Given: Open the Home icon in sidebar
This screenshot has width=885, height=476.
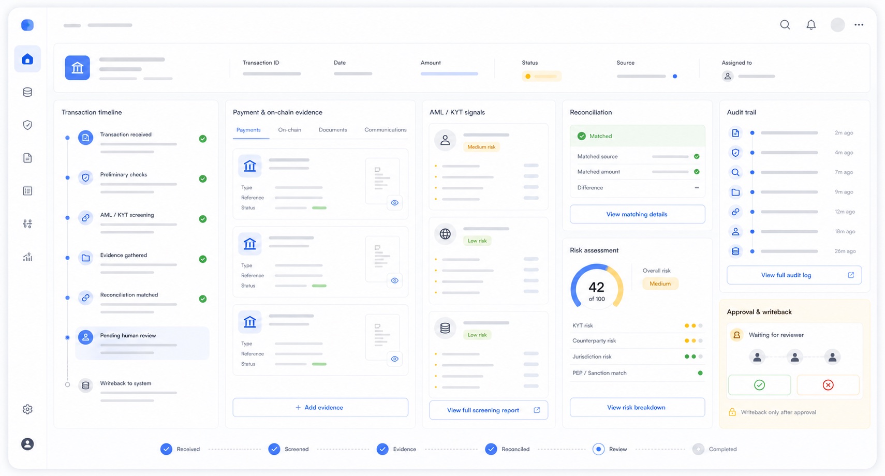Looking at the screenshot, I should [x=27, y=59].
